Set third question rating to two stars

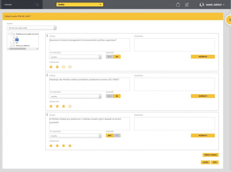pos(57,146)
